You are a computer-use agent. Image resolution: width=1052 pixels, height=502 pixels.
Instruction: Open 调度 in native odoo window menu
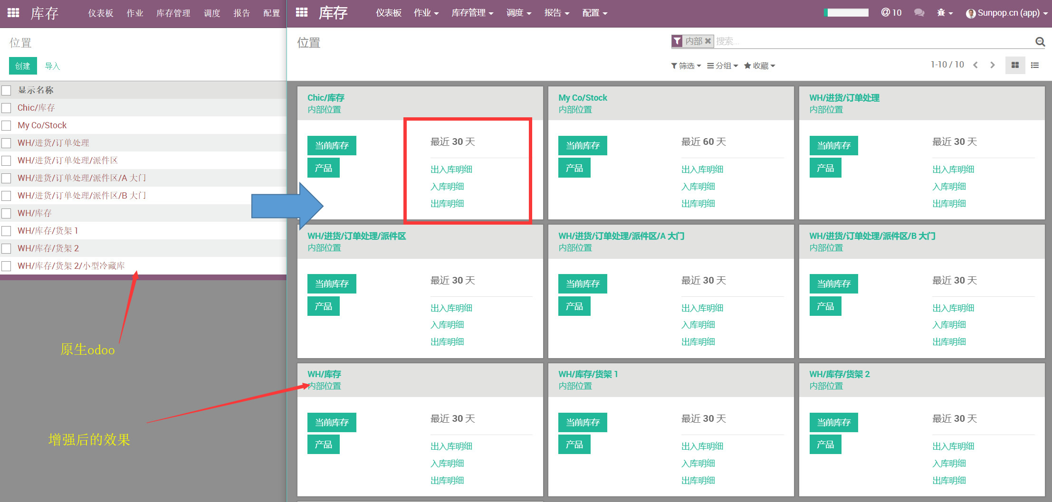(212, 13)
